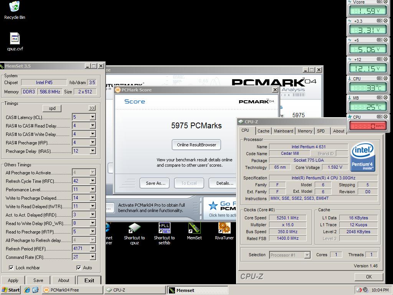
Task: Click the About button in MemSet
Action: 64,280
